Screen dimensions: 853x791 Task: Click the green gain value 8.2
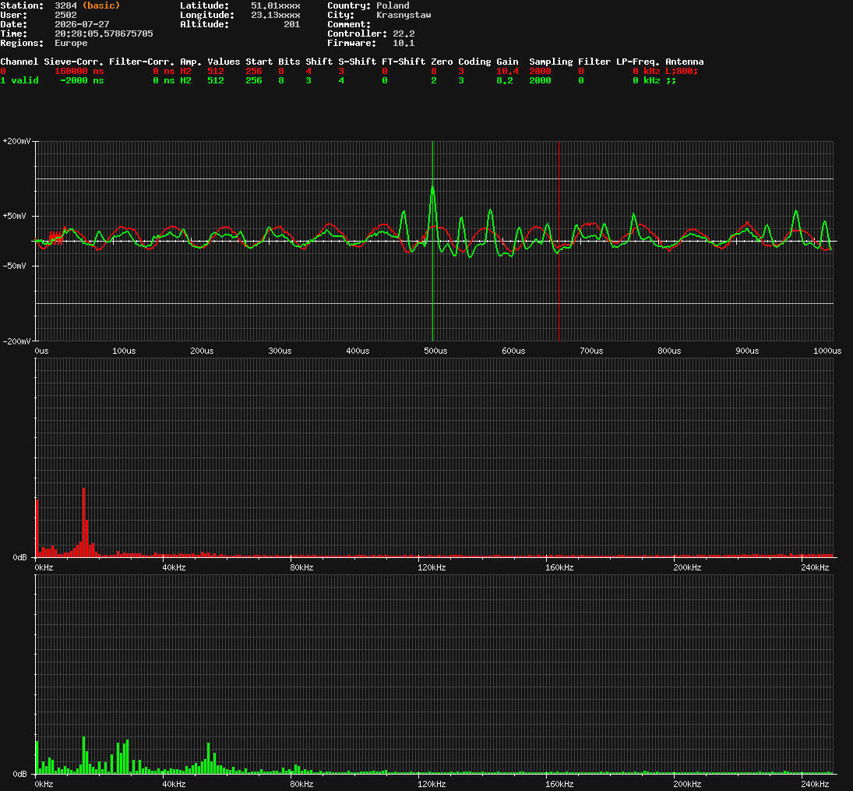(x=504, y=80)
